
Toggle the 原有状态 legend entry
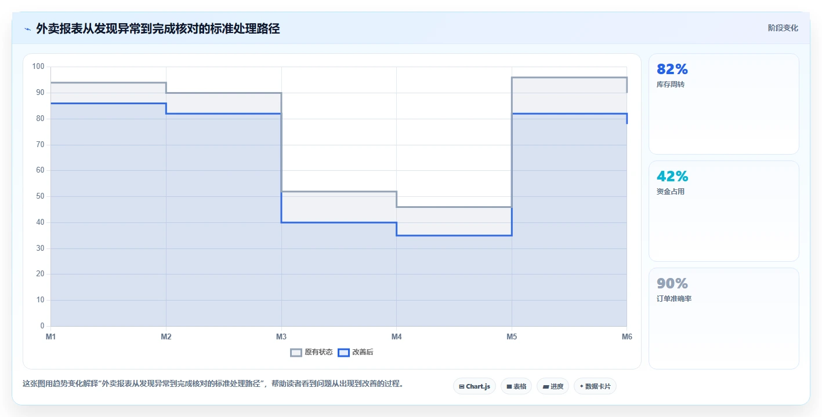click(x=312, y=352)
